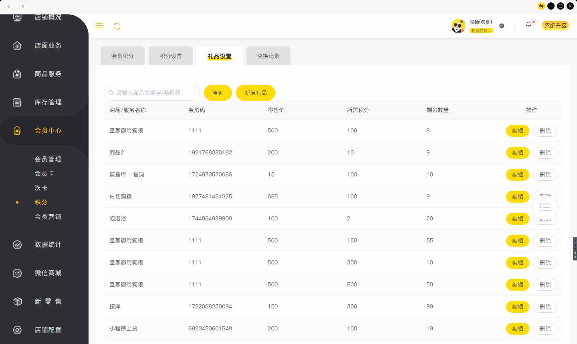Select the 会员管理 submenu item
Viewport: 577px width, 344px height.
click(x=48, y=159)
